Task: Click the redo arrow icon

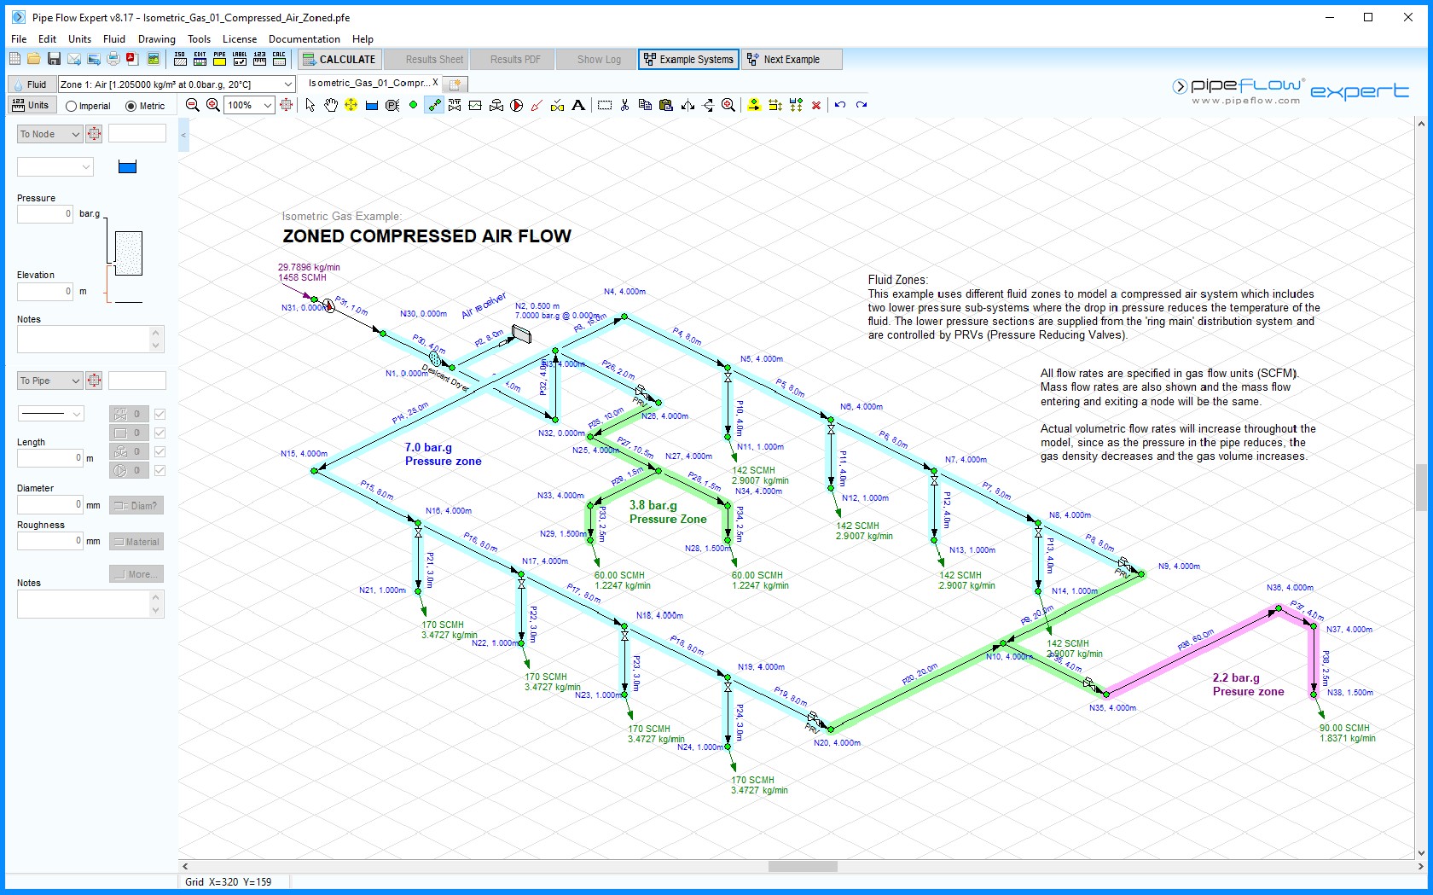Action: pos(862,105)
